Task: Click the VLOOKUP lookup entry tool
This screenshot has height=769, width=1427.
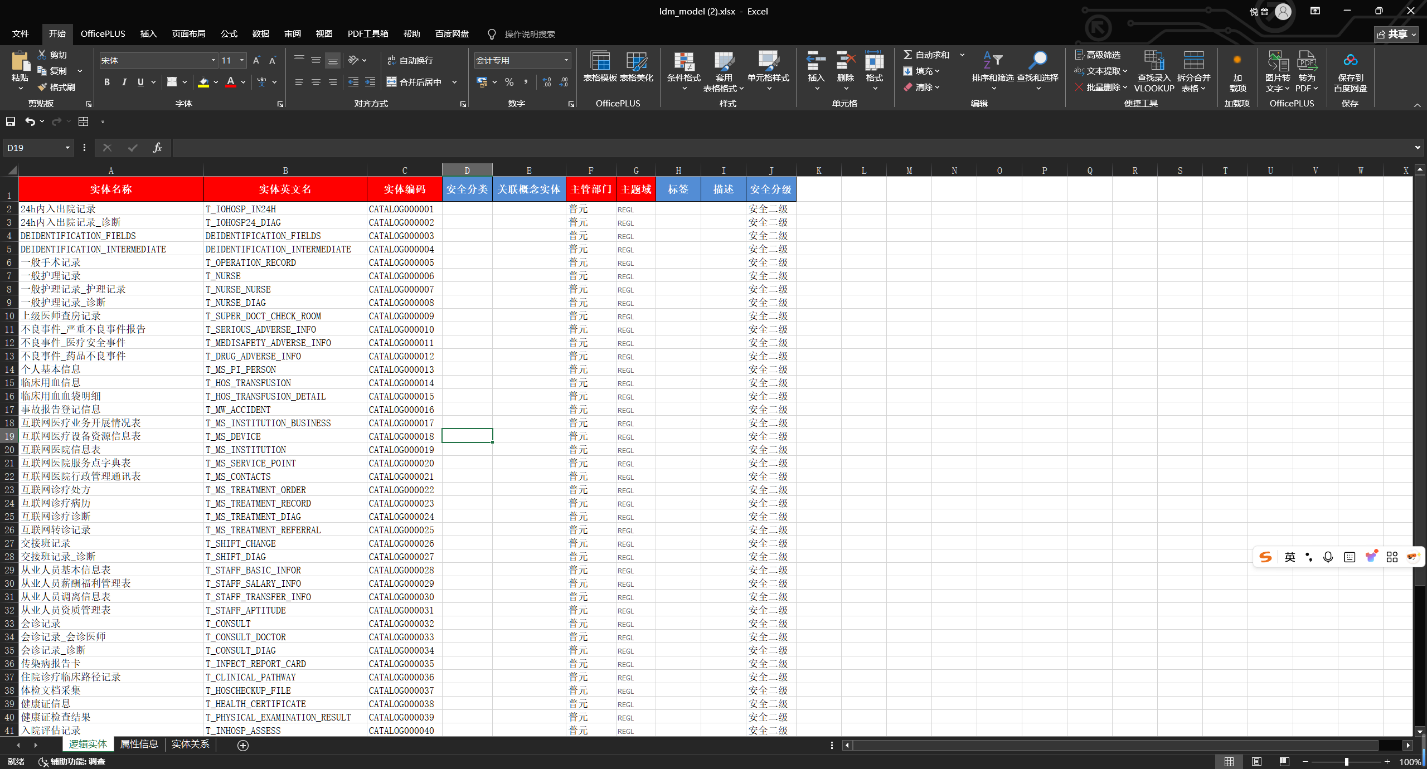Action: click(x=1153, y=61)
